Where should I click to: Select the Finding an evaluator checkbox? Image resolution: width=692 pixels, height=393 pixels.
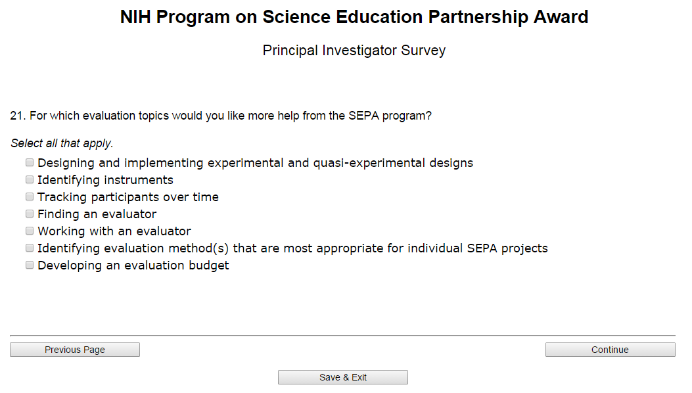(x=30, y=214)
